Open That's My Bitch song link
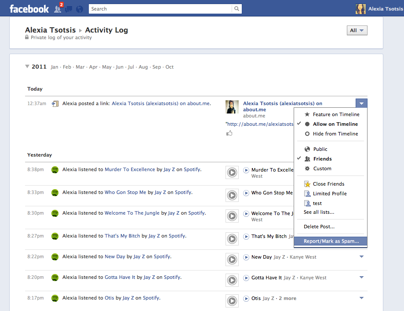Screen dimensions: 404x311 [122, 236]
